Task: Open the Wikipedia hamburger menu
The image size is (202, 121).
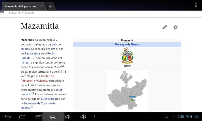Action: (2, 13)
